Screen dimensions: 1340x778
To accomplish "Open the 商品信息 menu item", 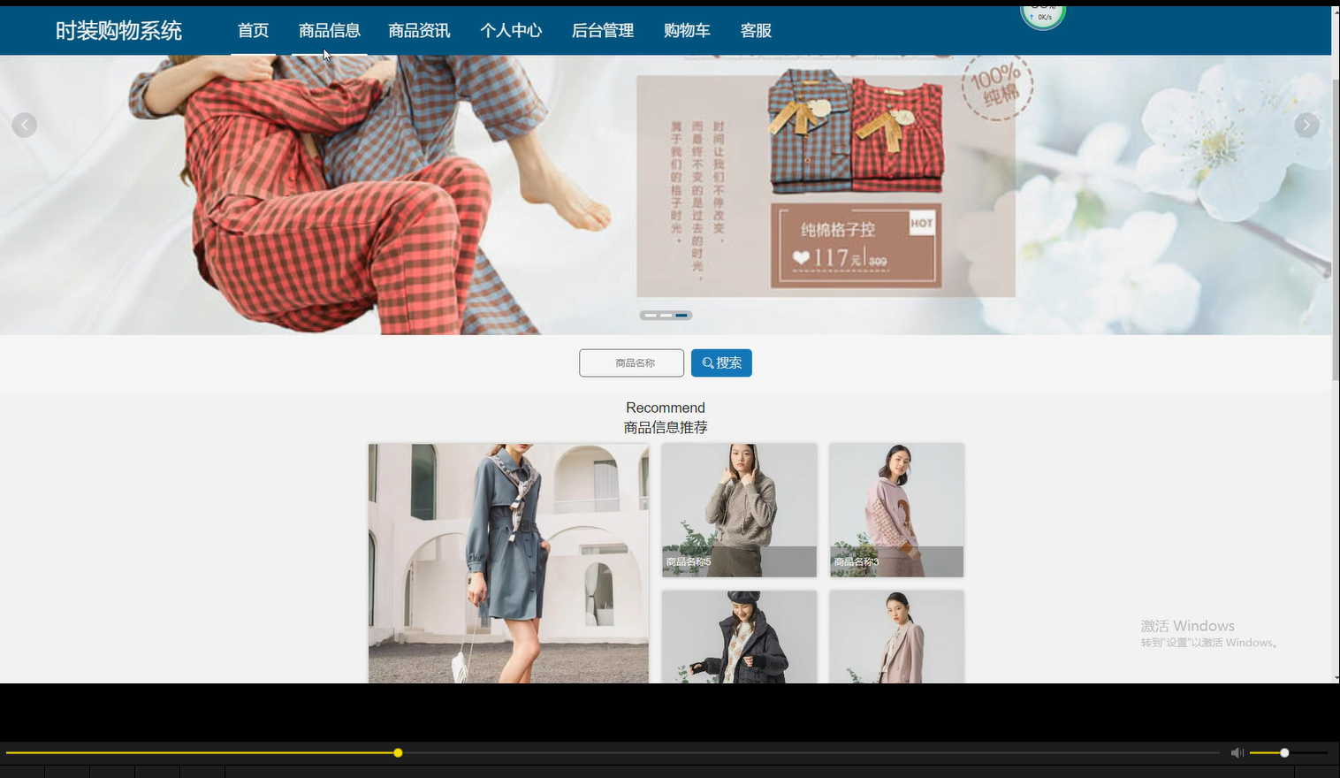I will tap(329, 30).
